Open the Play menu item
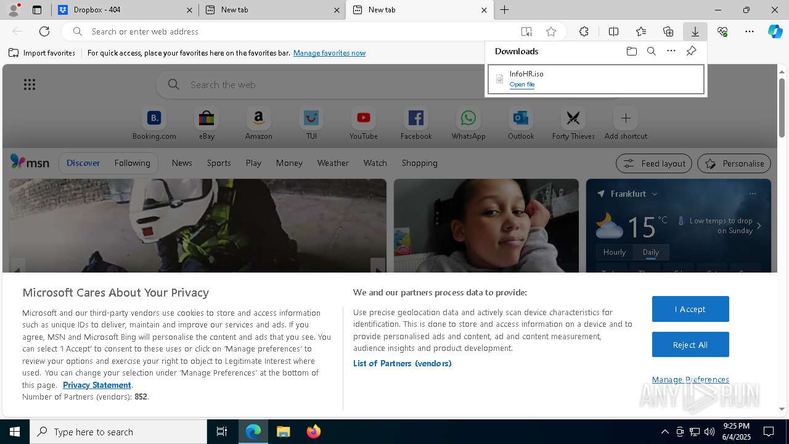This screenshot has width=789, height=444. click(253, 163)
